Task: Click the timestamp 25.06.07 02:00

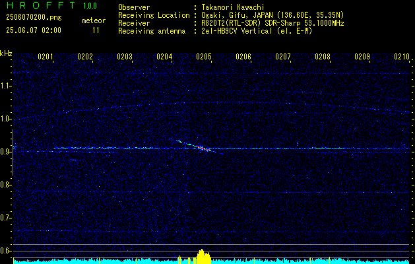Action: [x=34, y=30]
